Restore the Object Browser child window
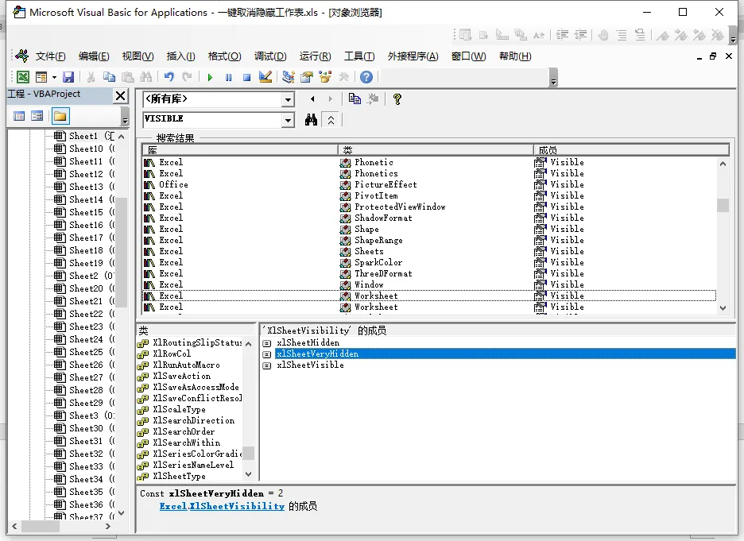 click(x=713, y=56)
